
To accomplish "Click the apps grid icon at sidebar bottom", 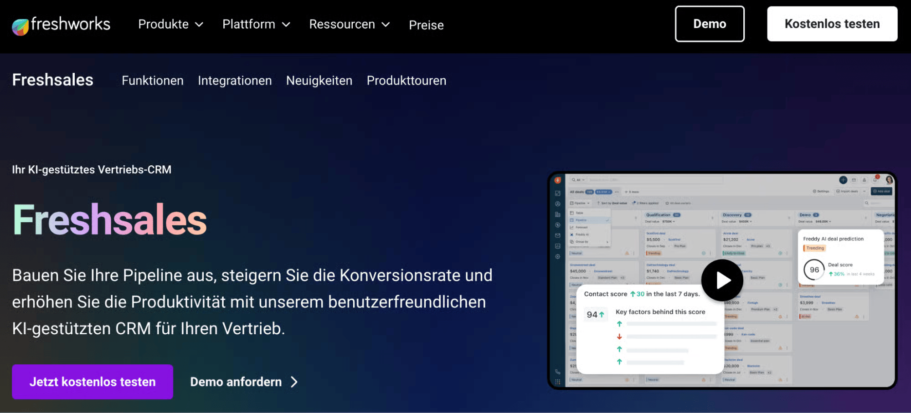I will coord(557,381).
